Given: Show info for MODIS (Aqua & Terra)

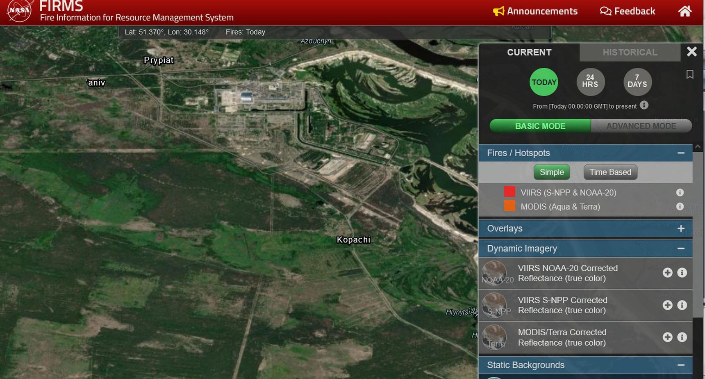Looking at the screenshot, I should coord(680,206).
